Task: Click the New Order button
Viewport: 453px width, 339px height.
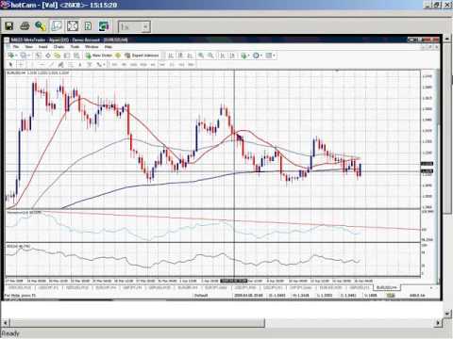Action: pos(99,56)
